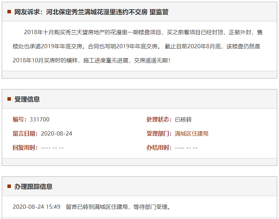279x219 pixels.
Task: Click the 受理信息 section heading
Action: (x=27, y=99)
